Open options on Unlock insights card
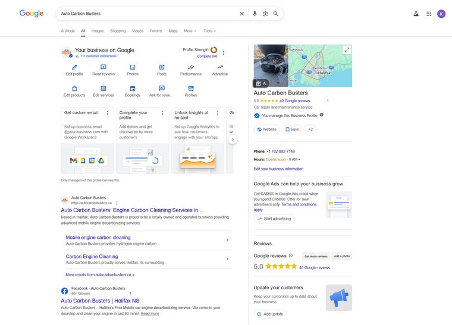The image size is (452, 325). pyautogui.click(x=218, y=113)
